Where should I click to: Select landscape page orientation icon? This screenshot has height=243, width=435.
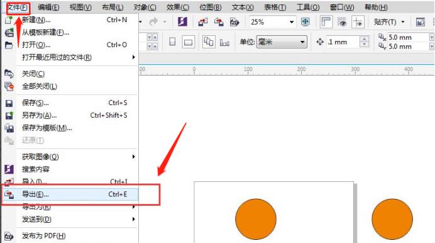[x=189, y=42]
